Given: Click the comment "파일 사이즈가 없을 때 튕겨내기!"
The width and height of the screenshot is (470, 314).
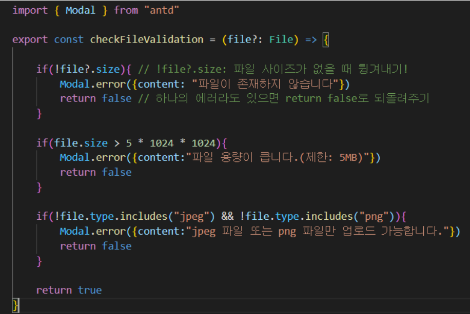Looking at the screenshot, I should pyautogui.click(x=320, y=69).
